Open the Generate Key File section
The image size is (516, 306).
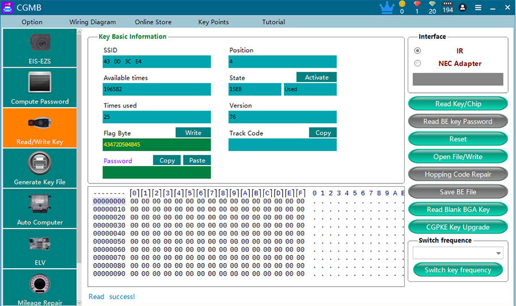(40, 168)
